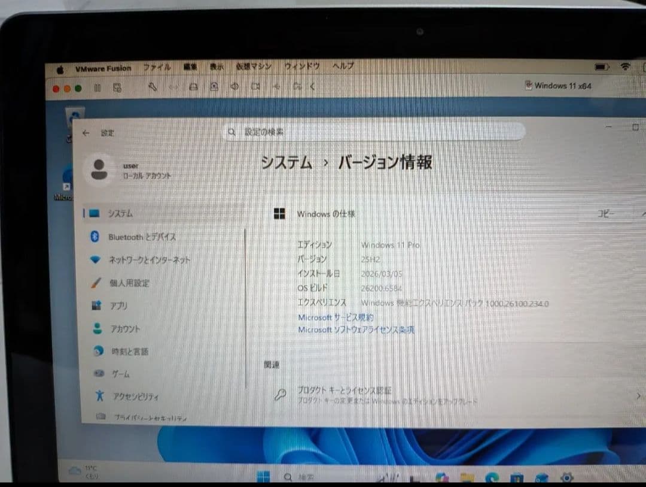This screenshot has height=487, width=646.
Task: Open VMware snapshot manager icon
Action: click(x=117, y=88)
